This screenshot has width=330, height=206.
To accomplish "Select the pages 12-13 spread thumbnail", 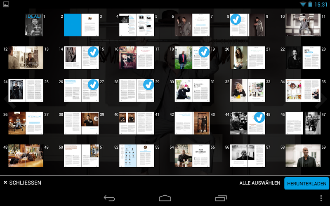I will point(26,58).
